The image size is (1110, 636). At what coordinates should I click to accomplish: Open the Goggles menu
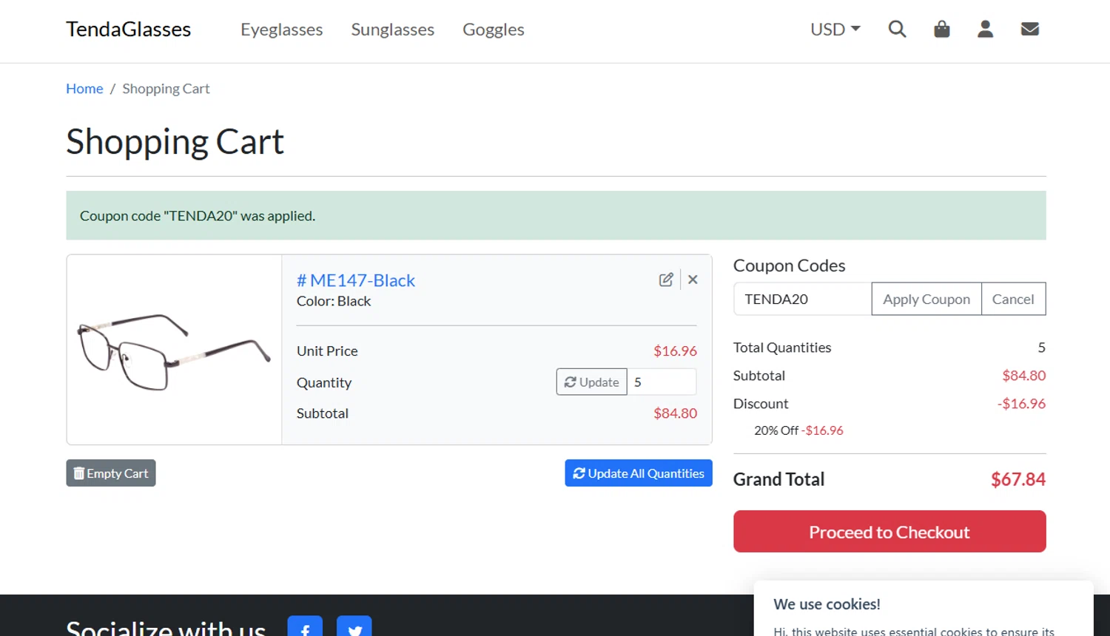[x=494, y=30]
